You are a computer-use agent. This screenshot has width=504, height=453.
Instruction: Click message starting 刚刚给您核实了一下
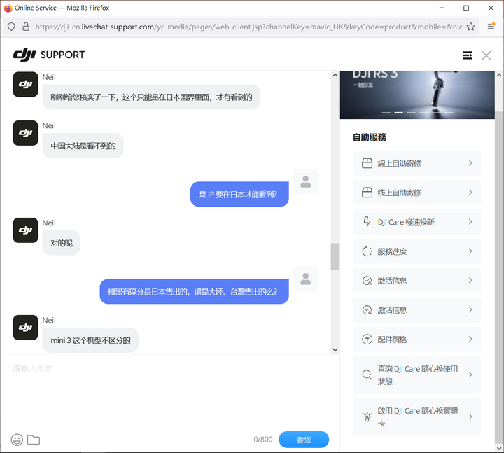coord(151,97)
